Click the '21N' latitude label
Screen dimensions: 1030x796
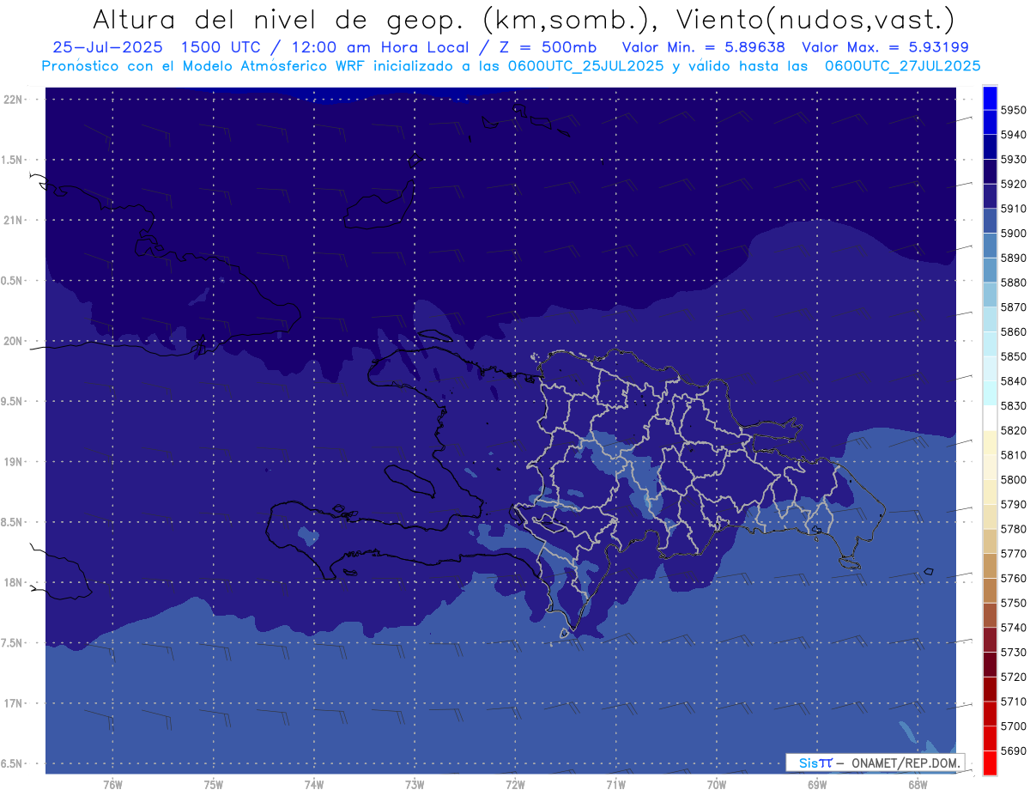click(x=13, y=220)
